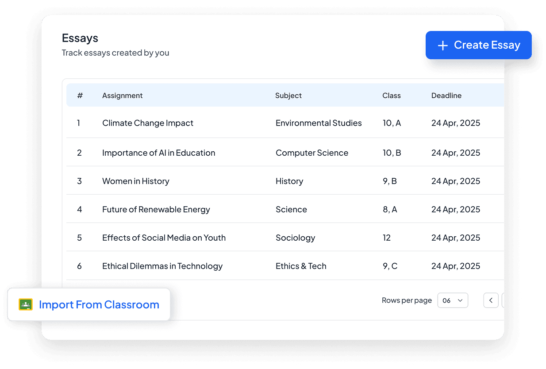
Task: Select the Importance of AI in Education row
Action: click(x=158, y=153)
